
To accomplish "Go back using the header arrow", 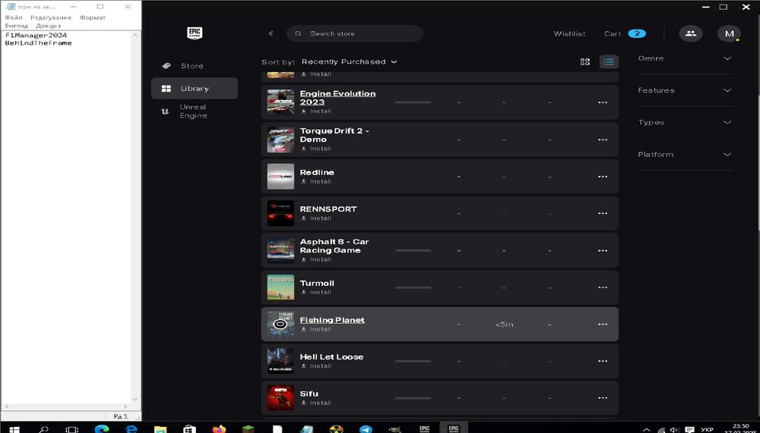I will 271,33.
